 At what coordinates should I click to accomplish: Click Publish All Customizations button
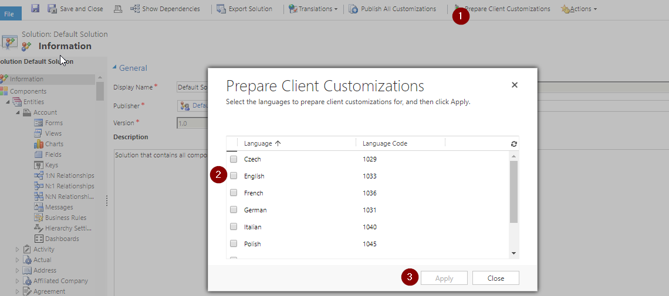[393, 9]
